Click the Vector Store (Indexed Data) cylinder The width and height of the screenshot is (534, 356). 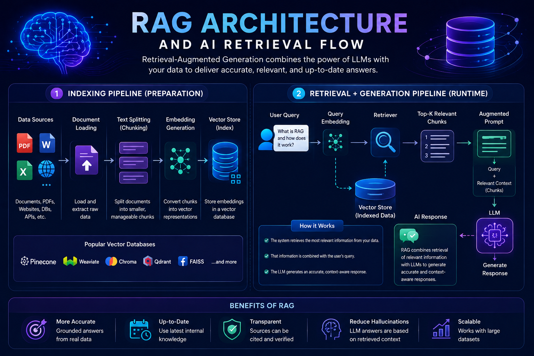tap(375, 190)
